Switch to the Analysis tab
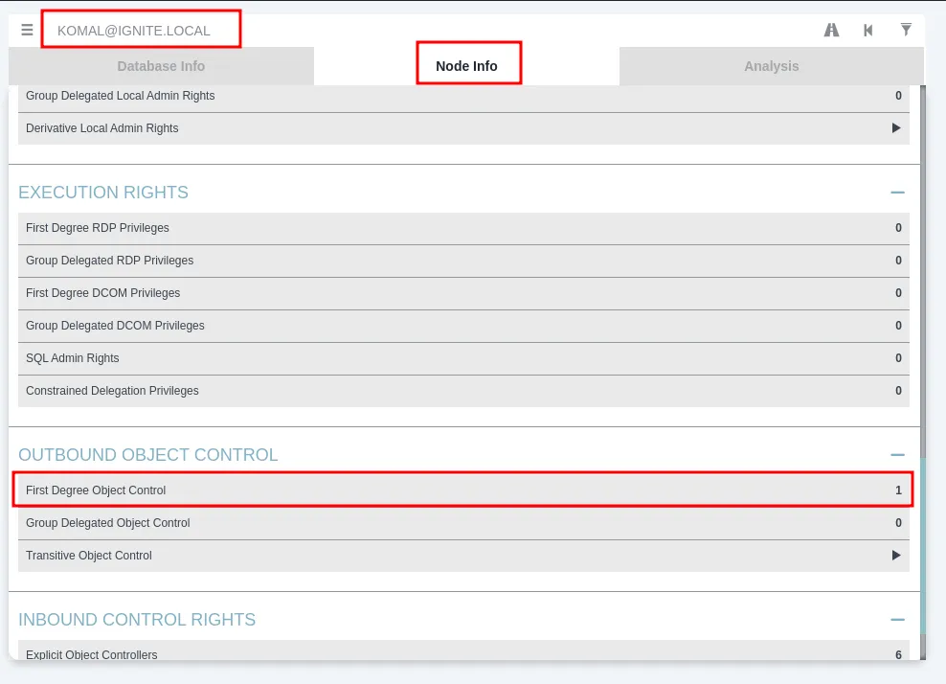946x684 pixels. (x=771, y=65)
